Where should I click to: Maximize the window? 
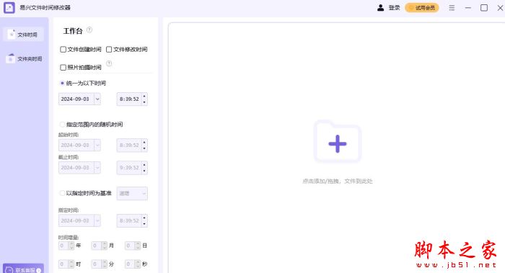pos(484,8)
